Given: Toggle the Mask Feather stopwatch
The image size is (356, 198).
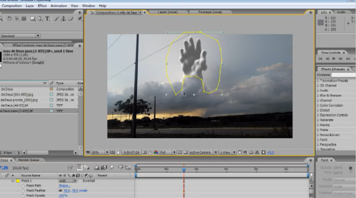Looking at the screenshot, I should (x=23, y=191).
